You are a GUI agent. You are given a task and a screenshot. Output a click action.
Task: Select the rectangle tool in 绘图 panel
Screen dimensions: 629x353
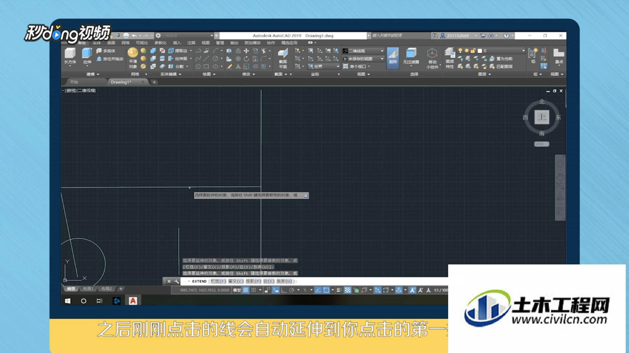tap(206, 66)
